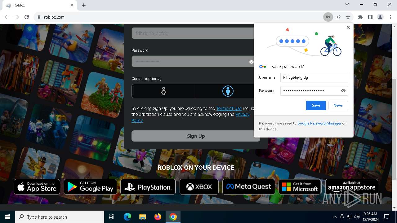Click the PlayStation badge

click(148, 187)
